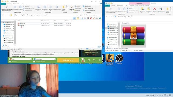173x97 pixels.
Task: Toggle the preview pane icon in small toolbar
Action: [x=75, y=18]
